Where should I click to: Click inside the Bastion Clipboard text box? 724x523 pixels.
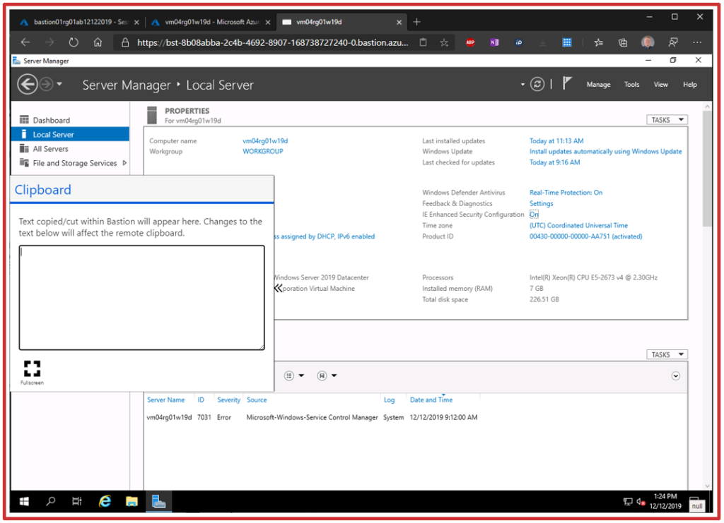click(x=141, y=298)
